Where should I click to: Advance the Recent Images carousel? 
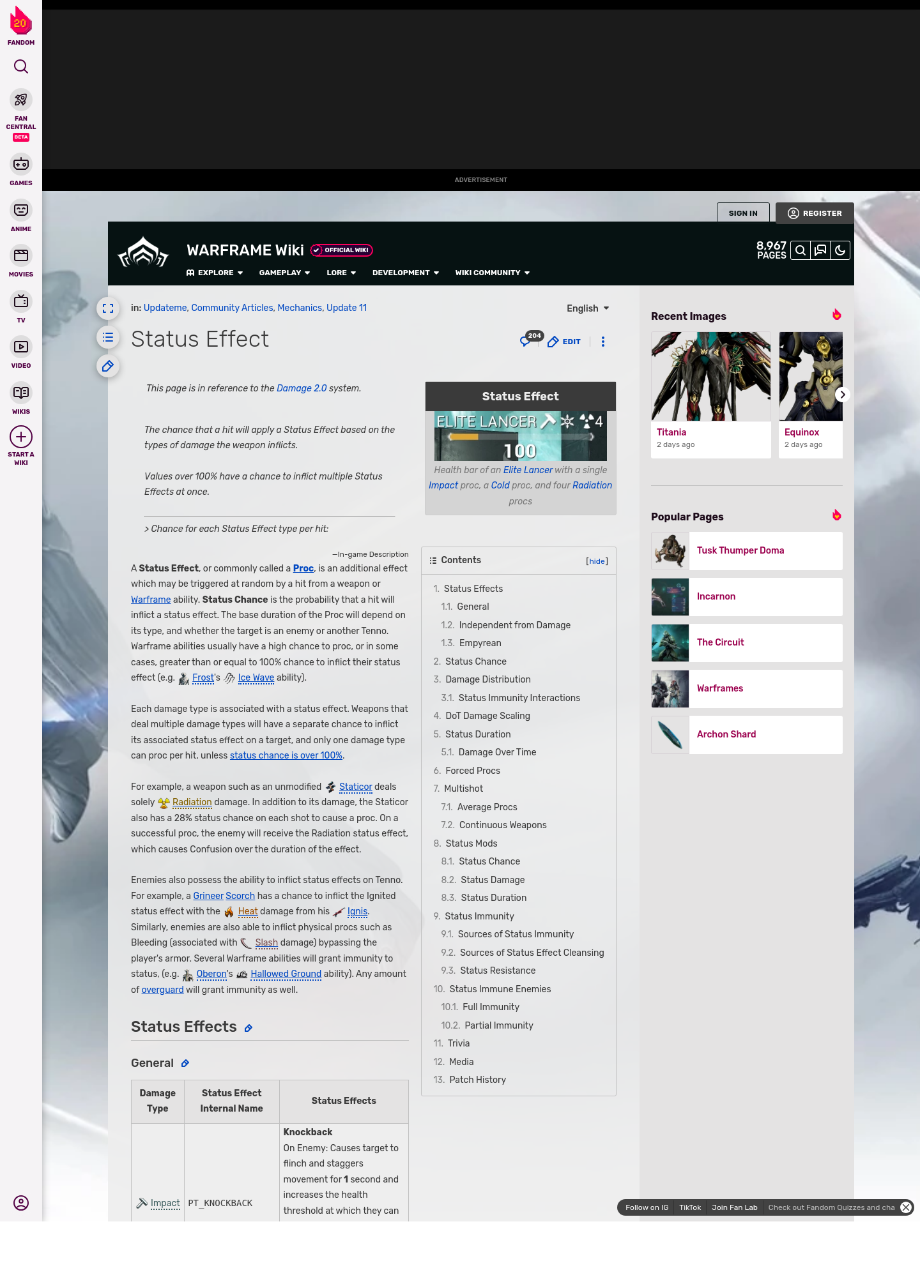click(x=842, y=395)
